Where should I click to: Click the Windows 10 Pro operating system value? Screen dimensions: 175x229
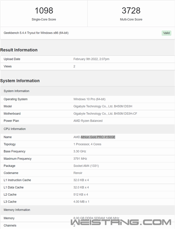point(89,99)
